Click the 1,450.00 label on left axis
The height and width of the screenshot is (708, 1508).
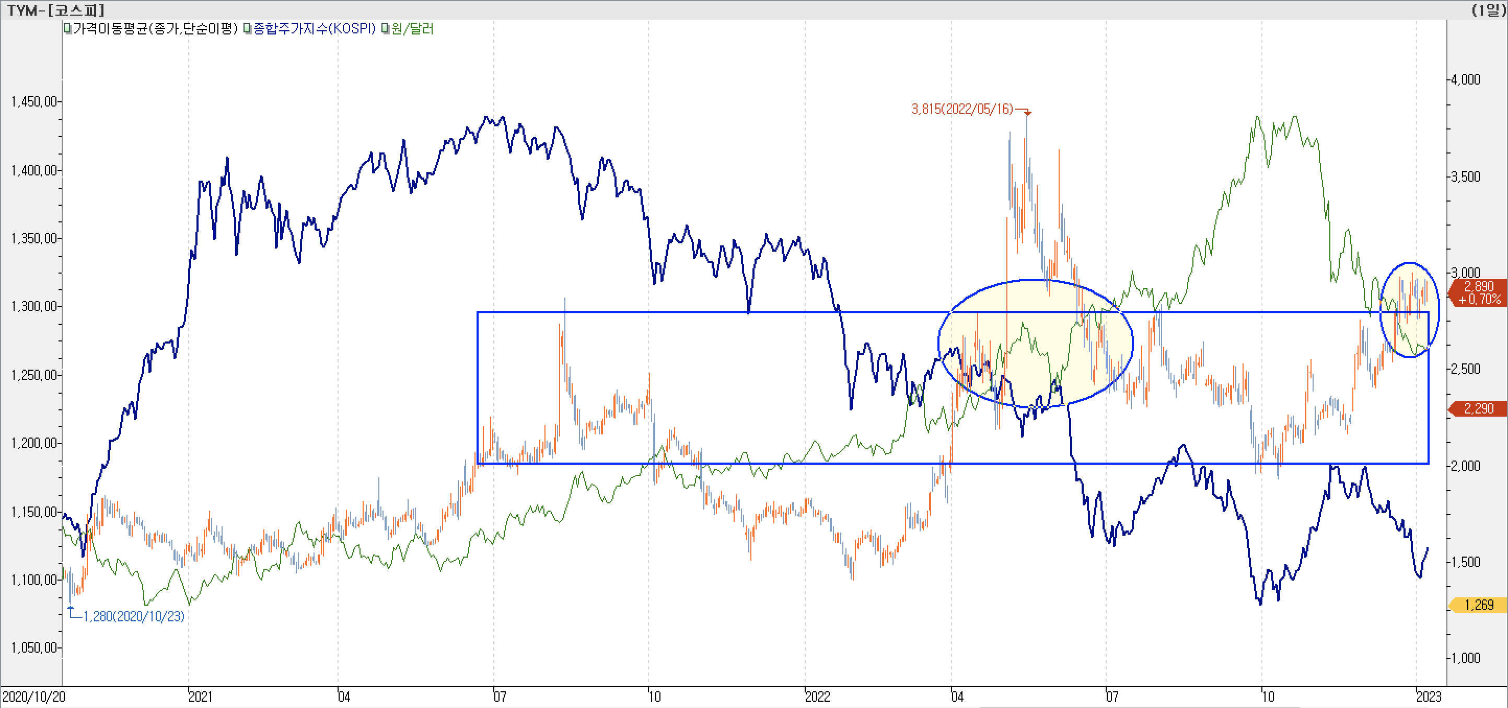[34, 102]
